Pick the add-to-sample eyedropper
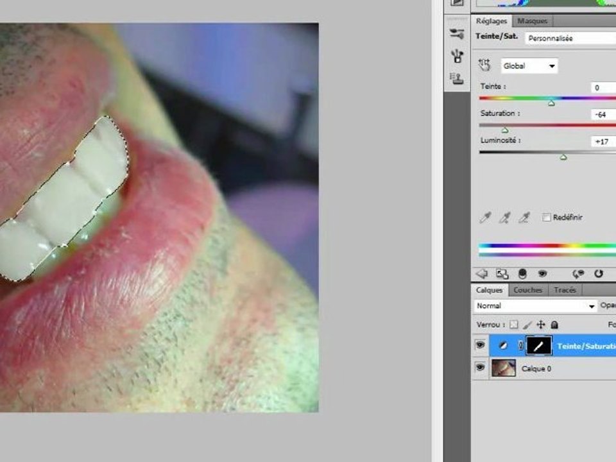 (505, 218)
